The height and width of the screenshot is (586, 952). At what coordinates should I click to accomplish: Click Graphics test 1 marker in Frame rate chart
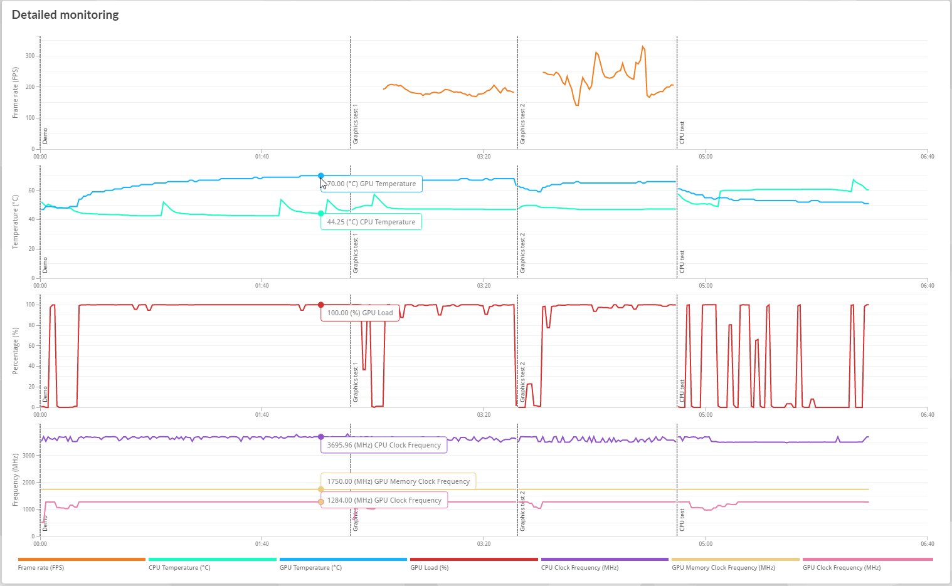tap(356, 125)
